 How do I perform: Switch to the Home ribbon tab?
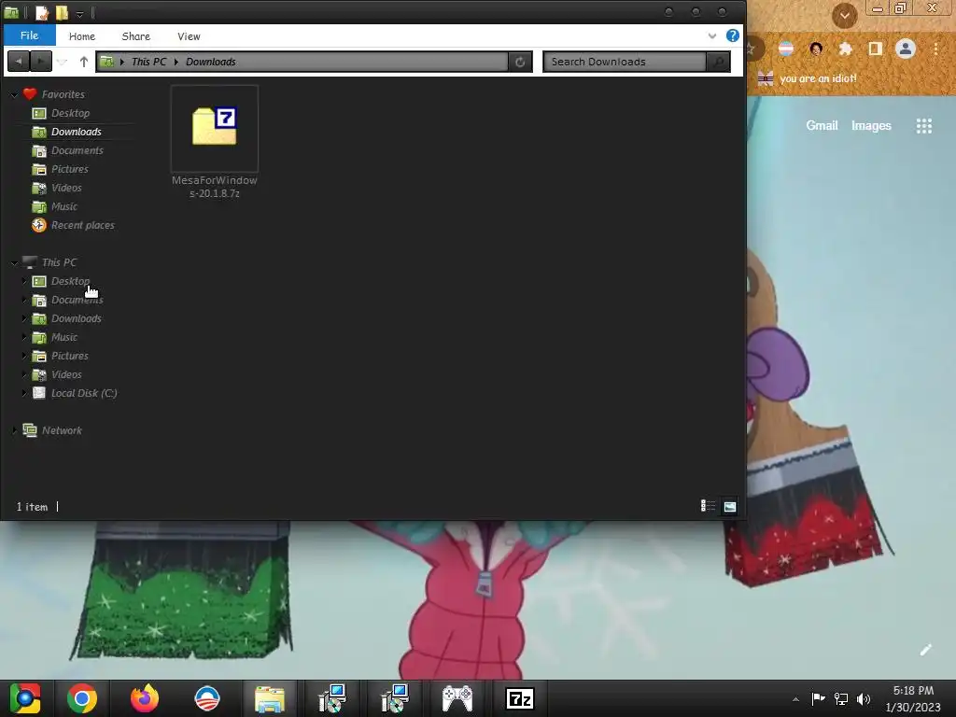tap(82, 36)
